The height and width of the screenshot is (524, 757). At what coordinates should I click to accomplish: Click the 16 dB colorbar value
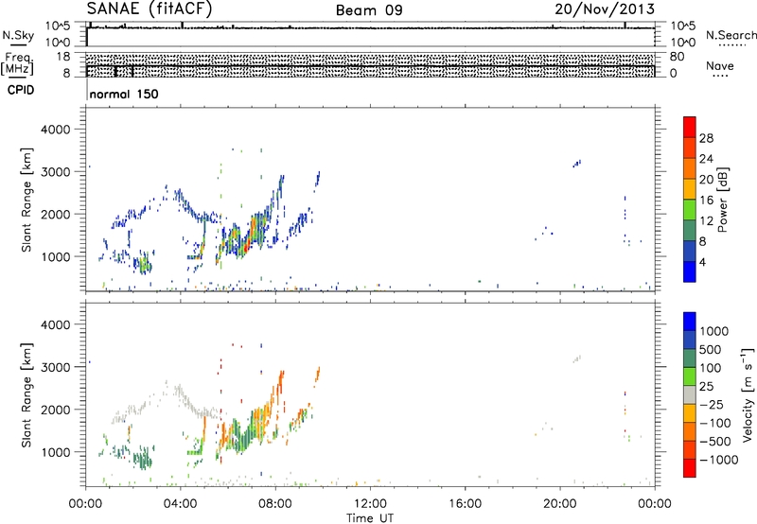pyautogui.click(x=706, y=201)
